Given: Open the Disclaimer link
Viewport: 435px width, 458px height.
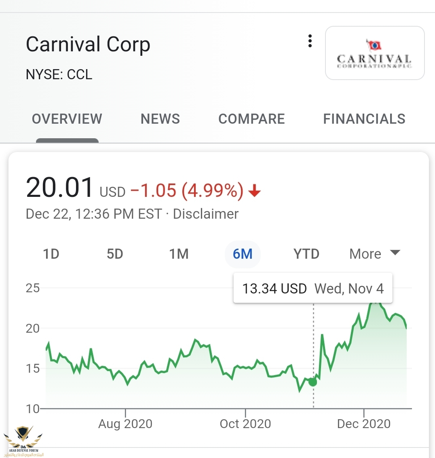Looking at the screenshot, I should tap(206, 214).
